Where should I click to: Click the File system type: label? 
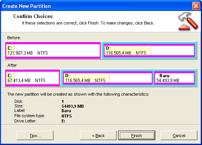click(29, 116)
